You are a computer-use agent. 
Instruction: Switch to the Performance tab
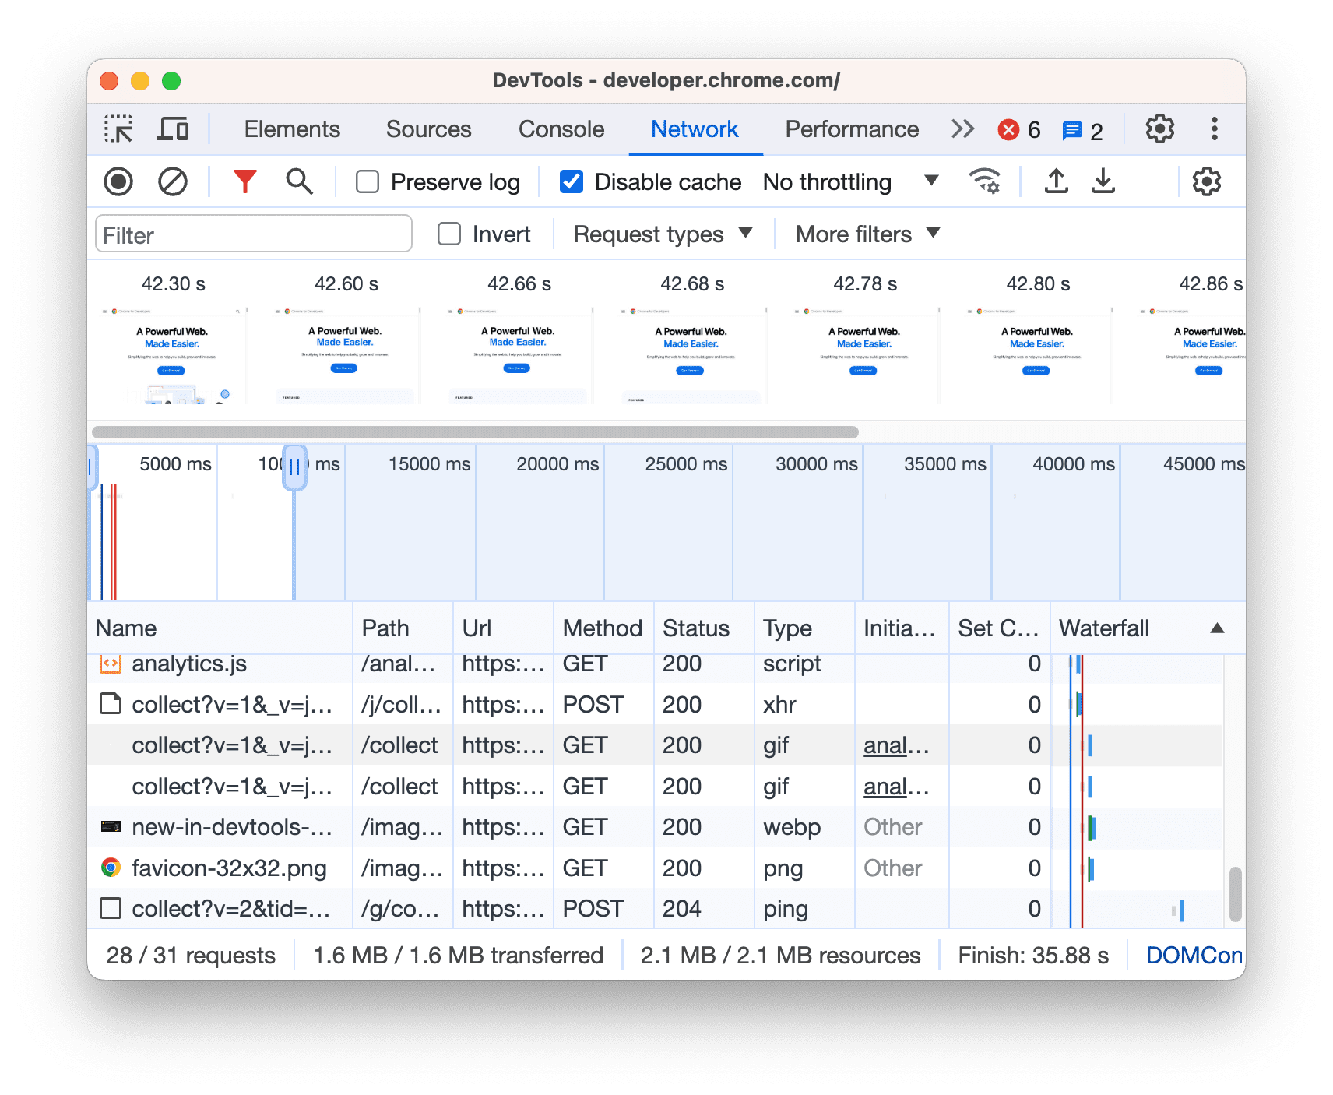(851, 129)
